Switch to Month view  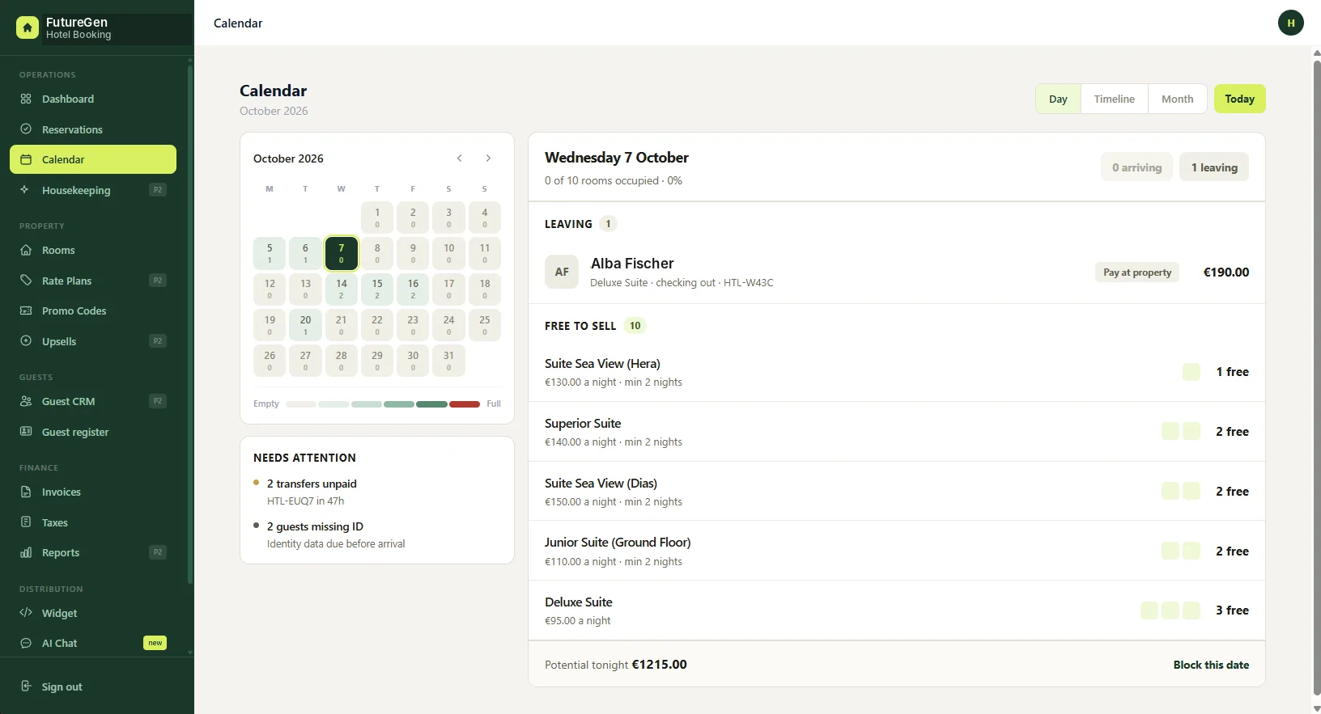point(1178,99)
